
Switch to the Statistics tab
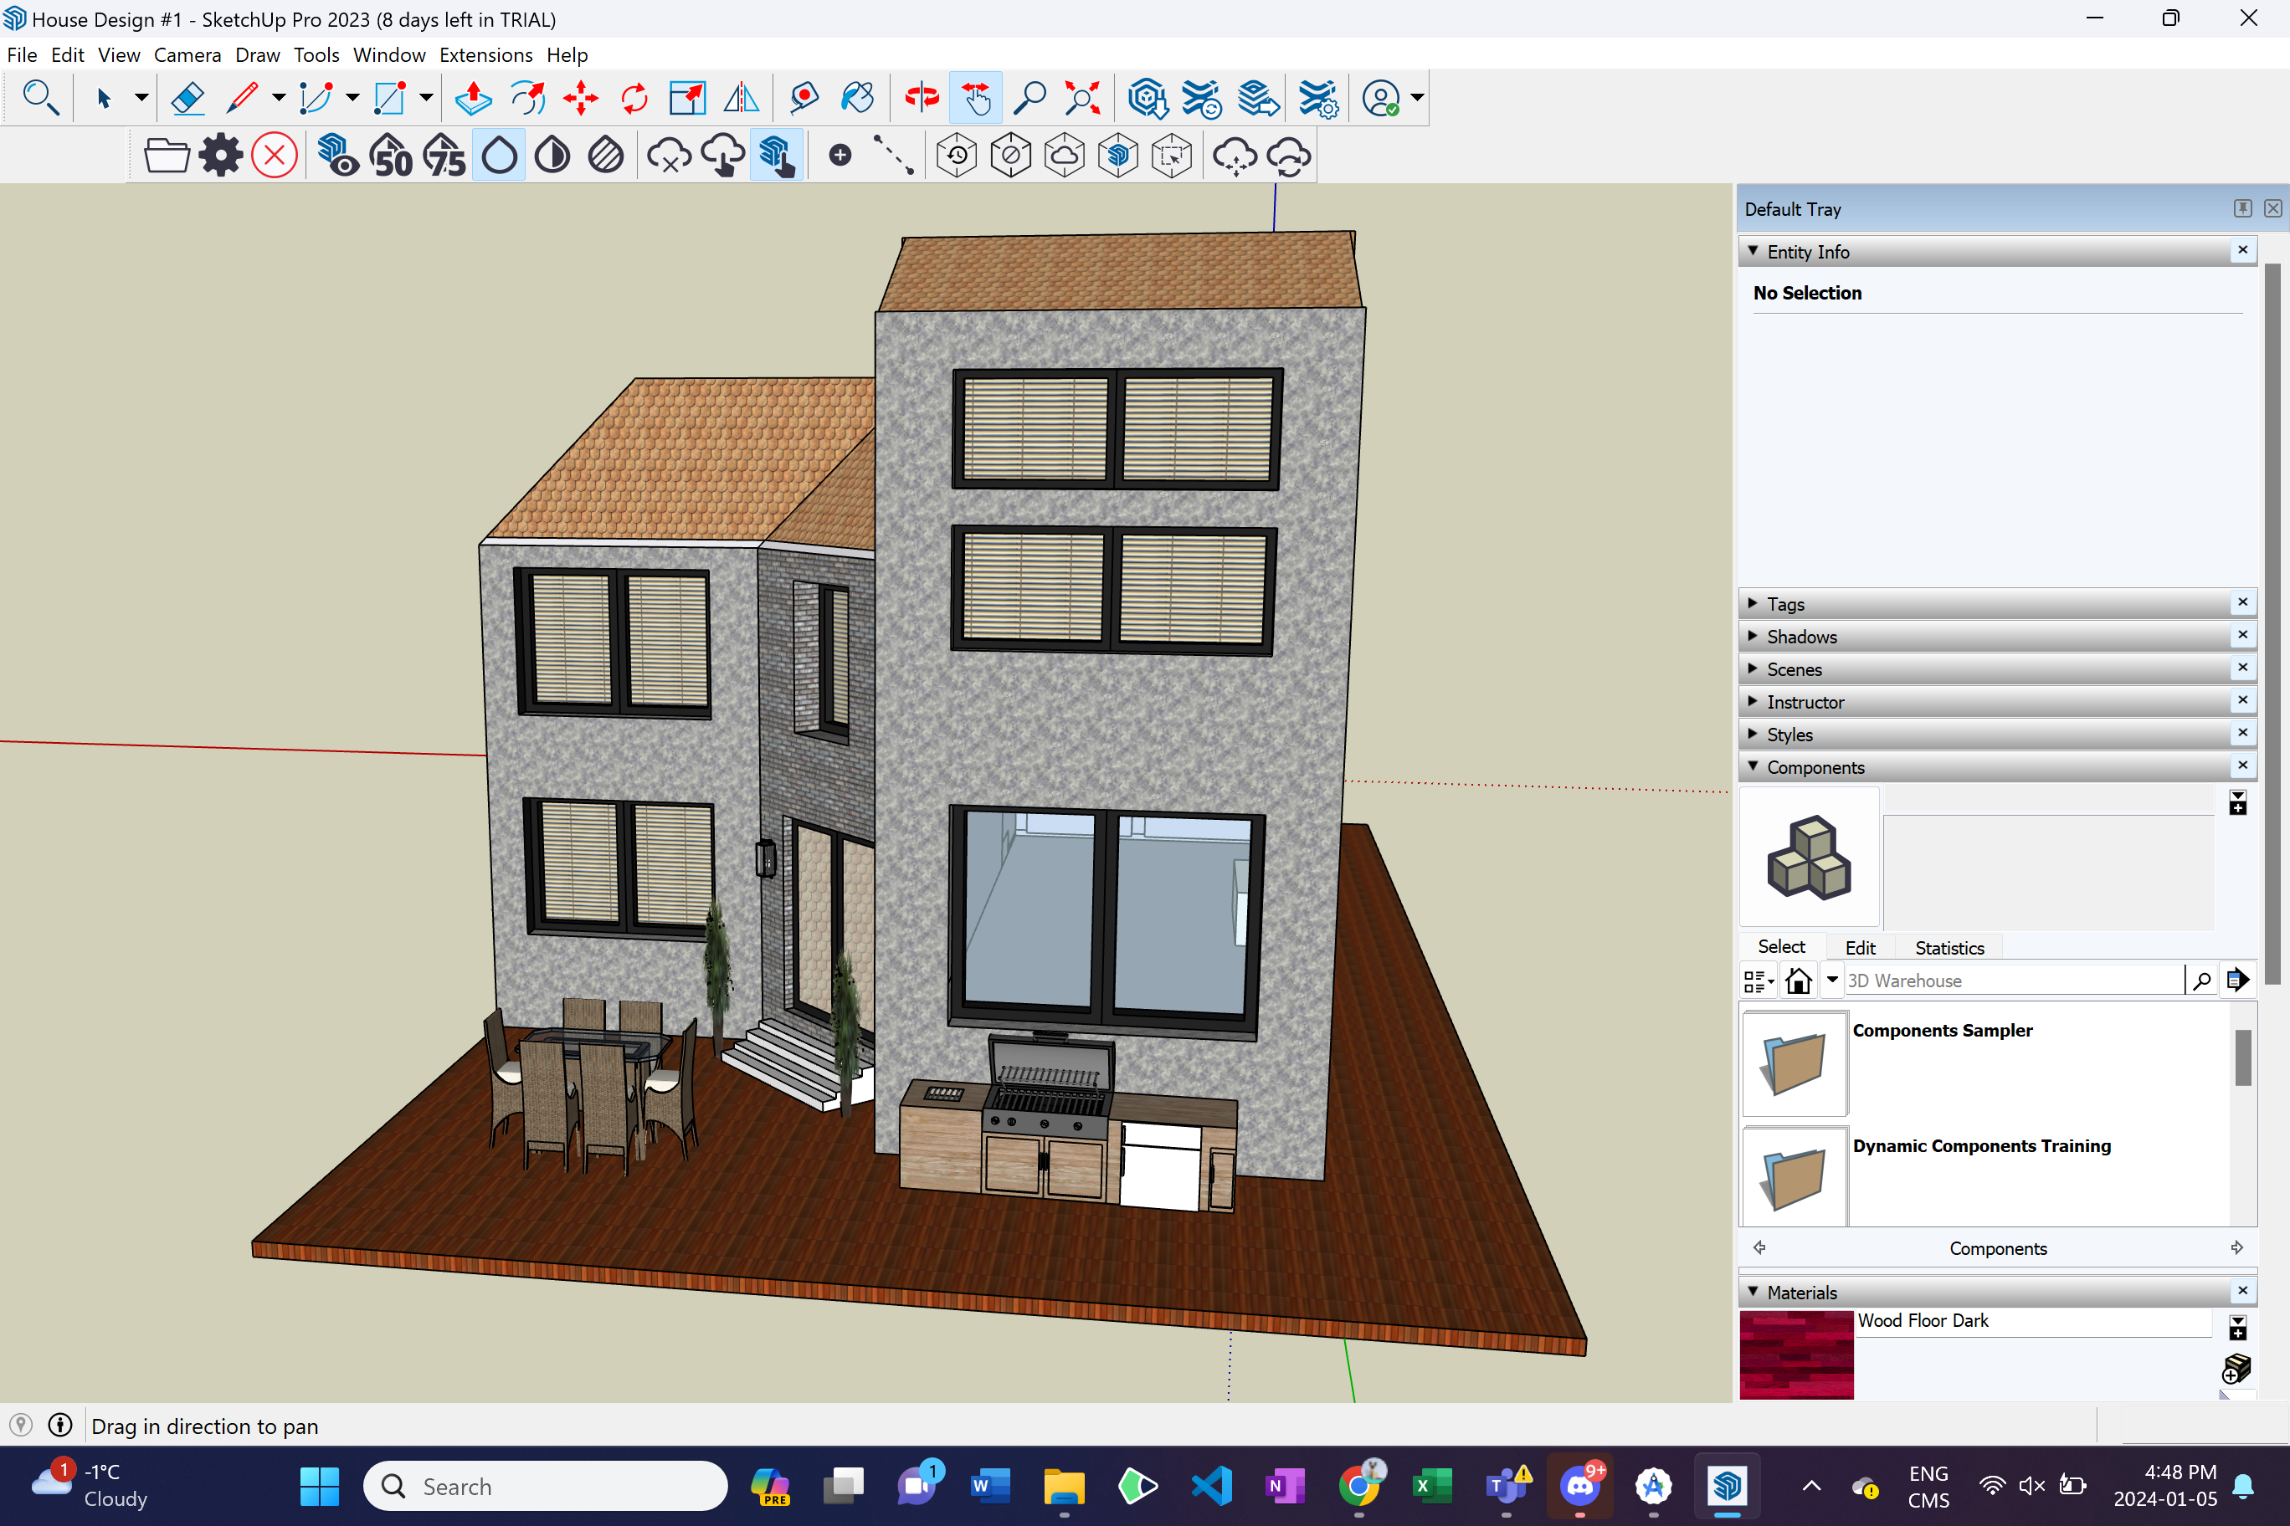click(1949, 948)
